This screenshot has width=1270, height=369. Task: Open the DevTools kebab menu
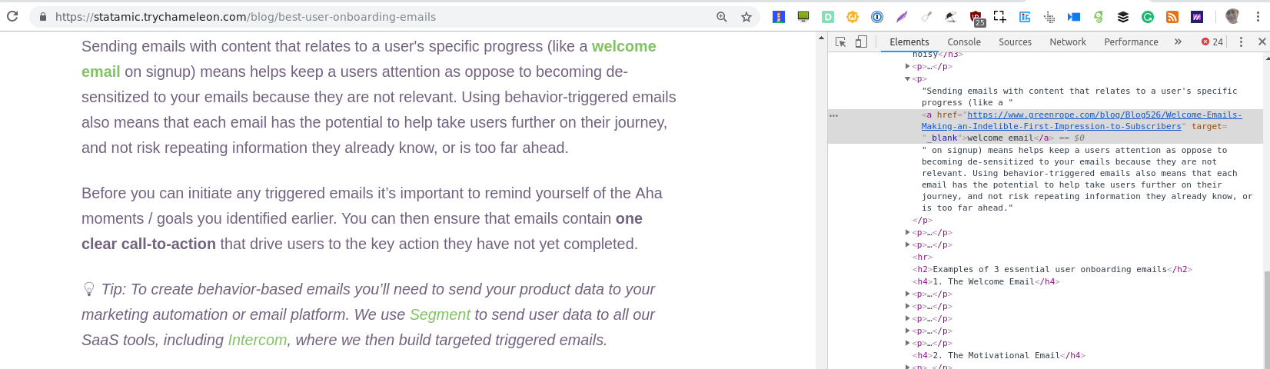coord(1241,42)
